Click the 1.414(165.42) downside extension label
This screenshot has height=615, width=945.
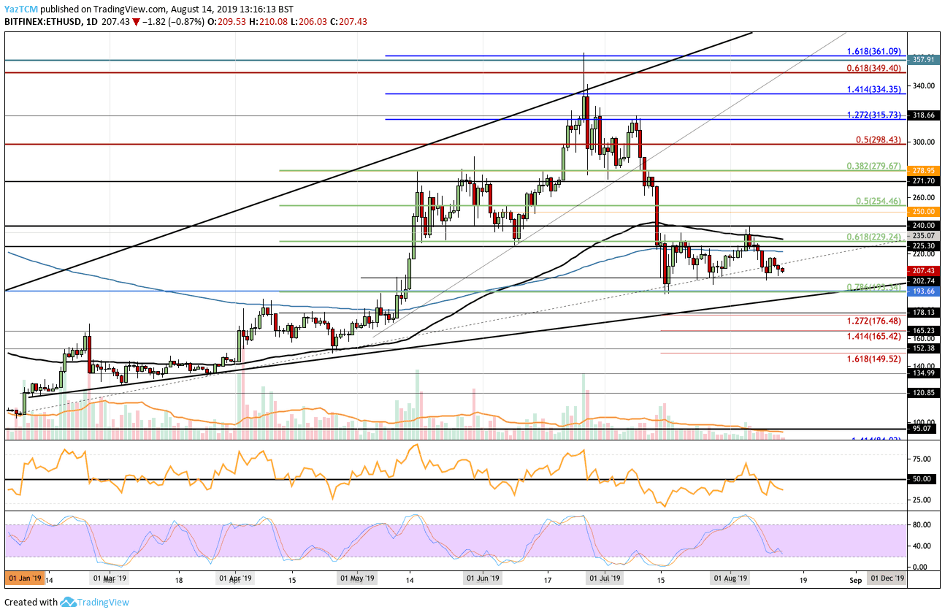pos(875,337)
